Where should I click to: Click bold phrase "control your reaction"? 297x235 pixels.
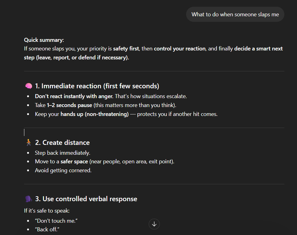point(180,49)
